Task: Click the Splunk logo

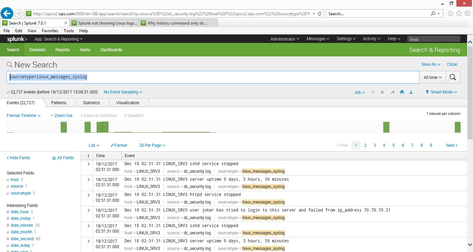Action: [17, 39]
